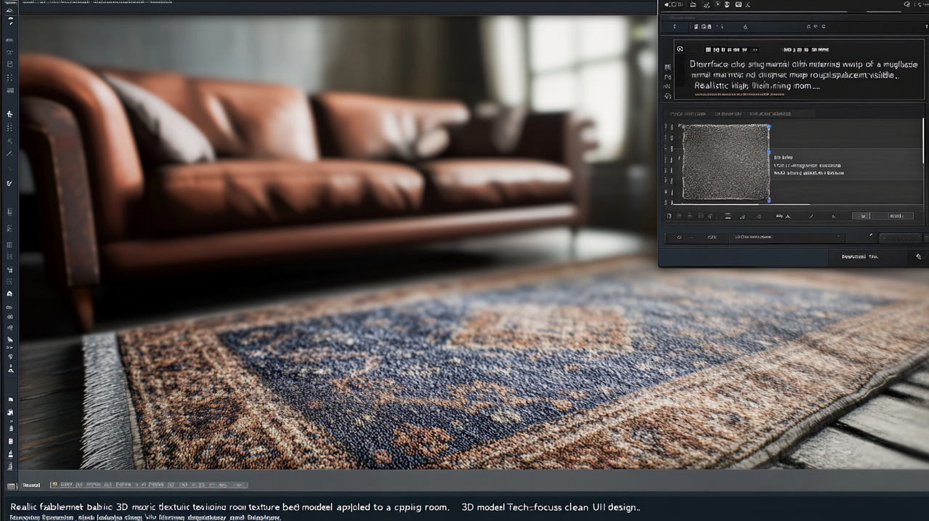Click the bucket icon at the panel's bottom-right corner
The image size is (929, 521).
pos(918,257)
